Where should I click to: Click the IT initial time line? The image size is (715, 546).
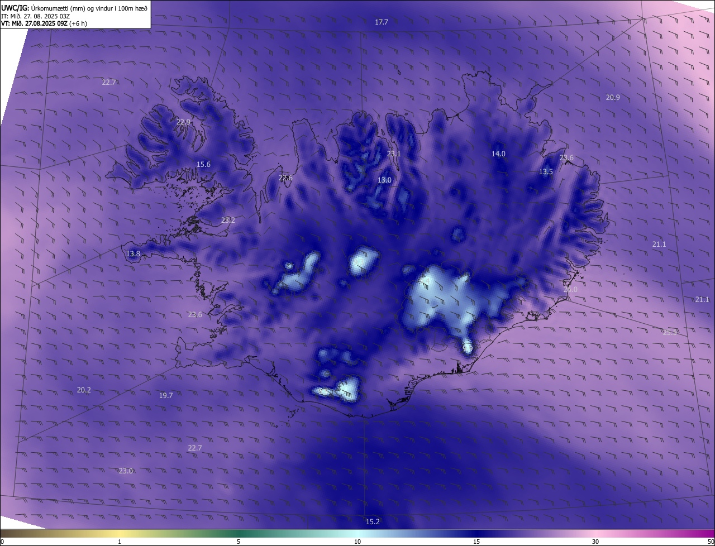(35, 16)
